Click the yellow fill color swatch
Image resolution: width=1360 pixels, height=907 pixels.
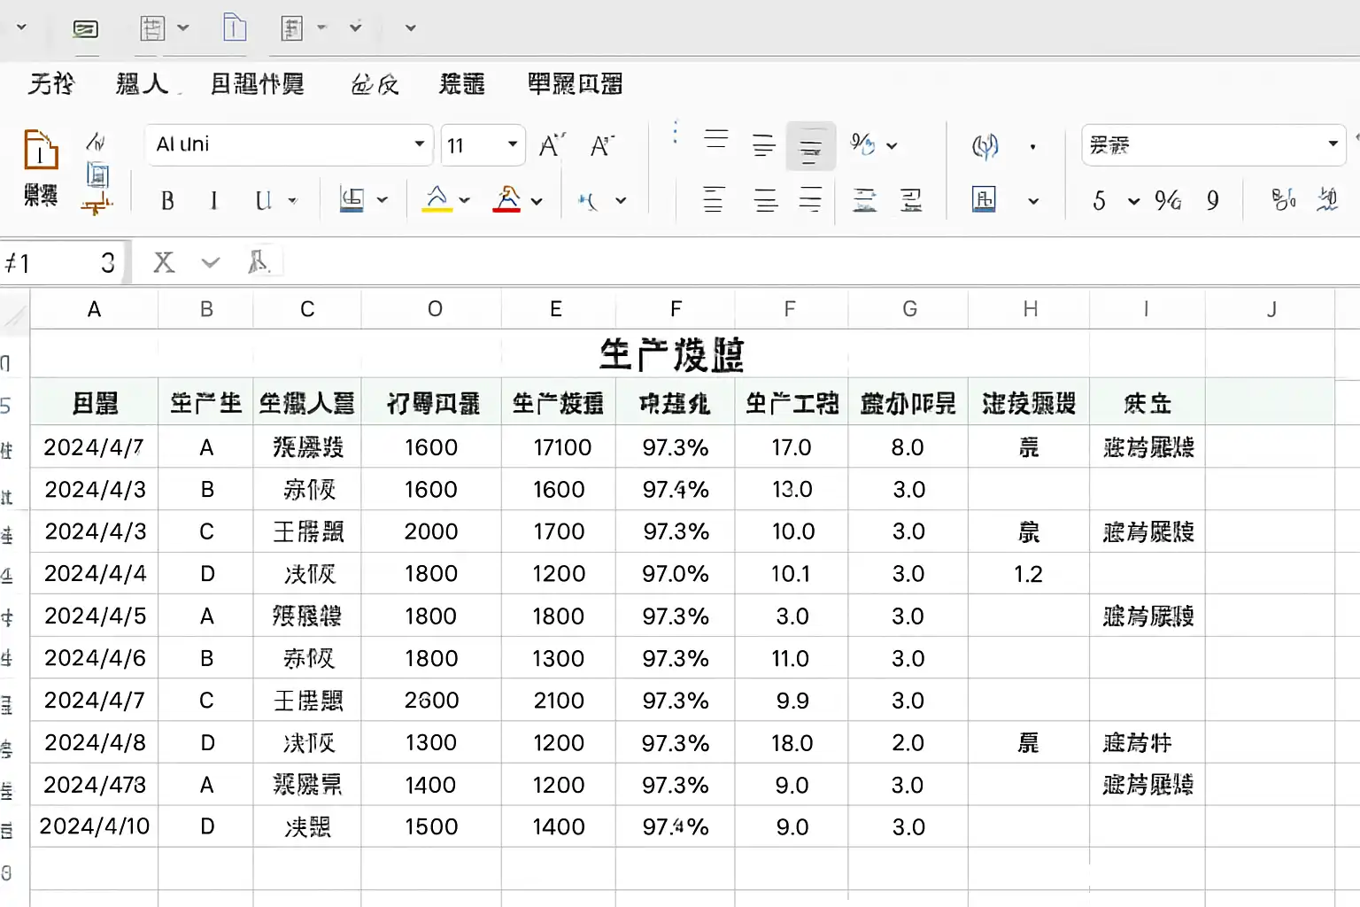437,200
